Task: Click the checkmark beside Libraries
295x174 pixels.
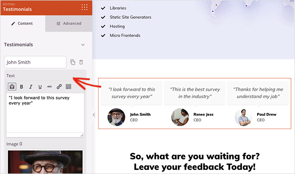Action: (x=103, y=8)
